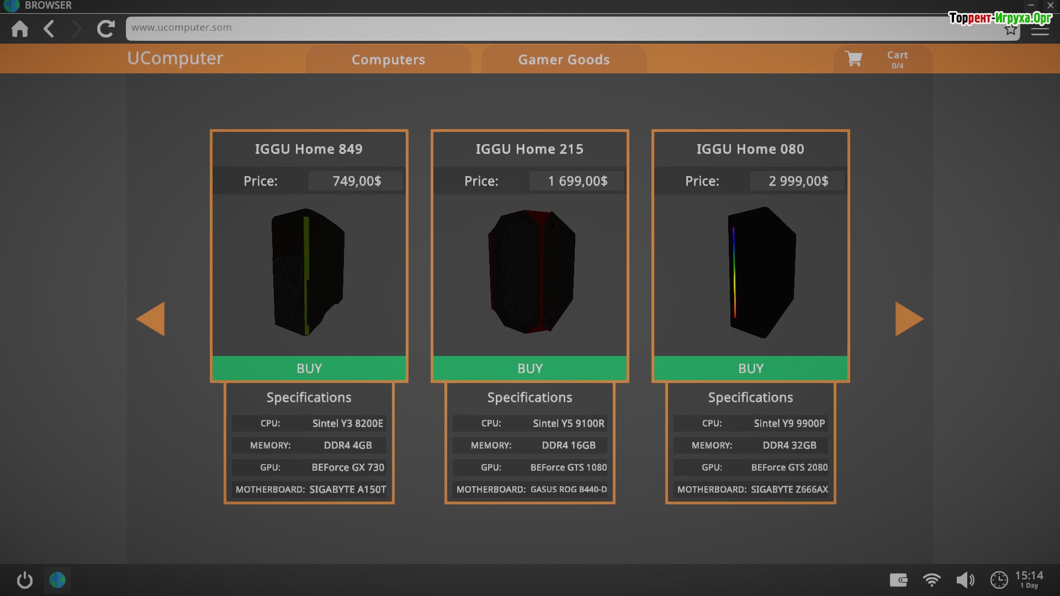Click the clock icon in the tray
1060x596 pixels.
click(x=999, y=580)
